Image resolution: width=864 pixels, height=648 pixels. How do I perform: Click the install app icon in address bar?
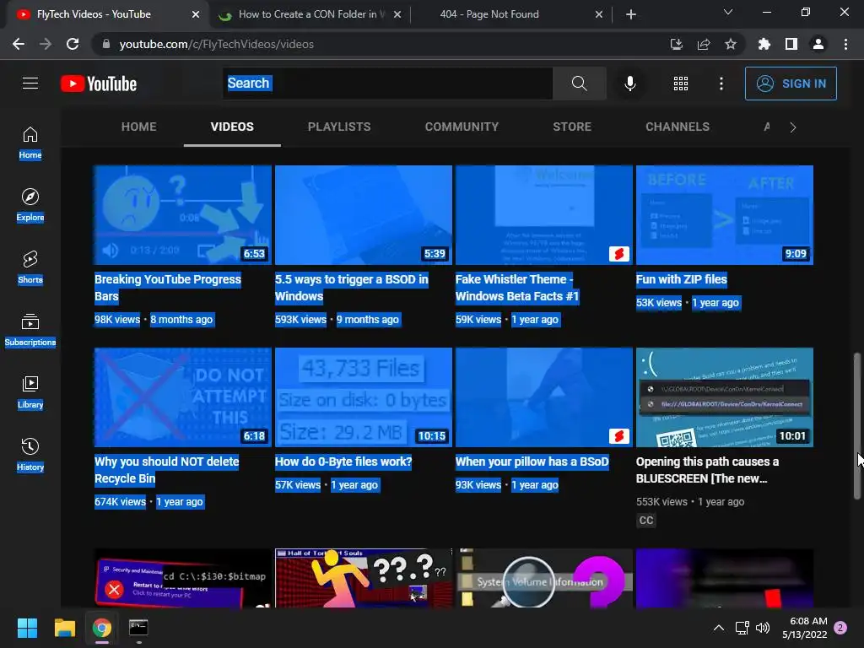[676, 44]
